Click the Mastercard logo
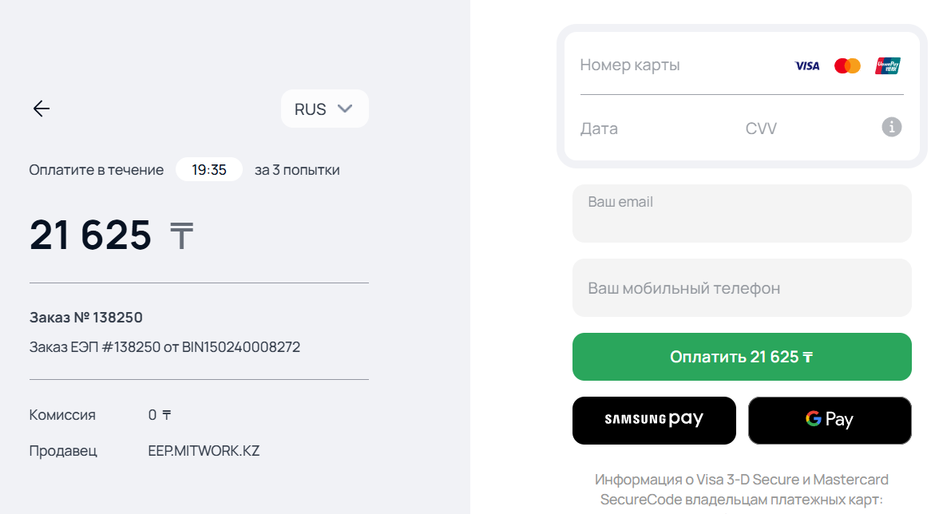931x514 pixels. (x=847, y=65)
